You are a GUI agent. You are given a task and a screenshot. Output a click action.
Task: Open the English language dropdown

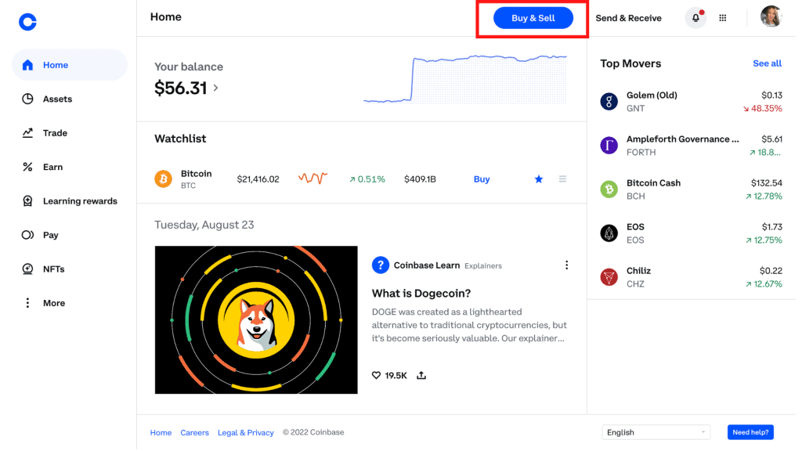(x=656, y=432)
